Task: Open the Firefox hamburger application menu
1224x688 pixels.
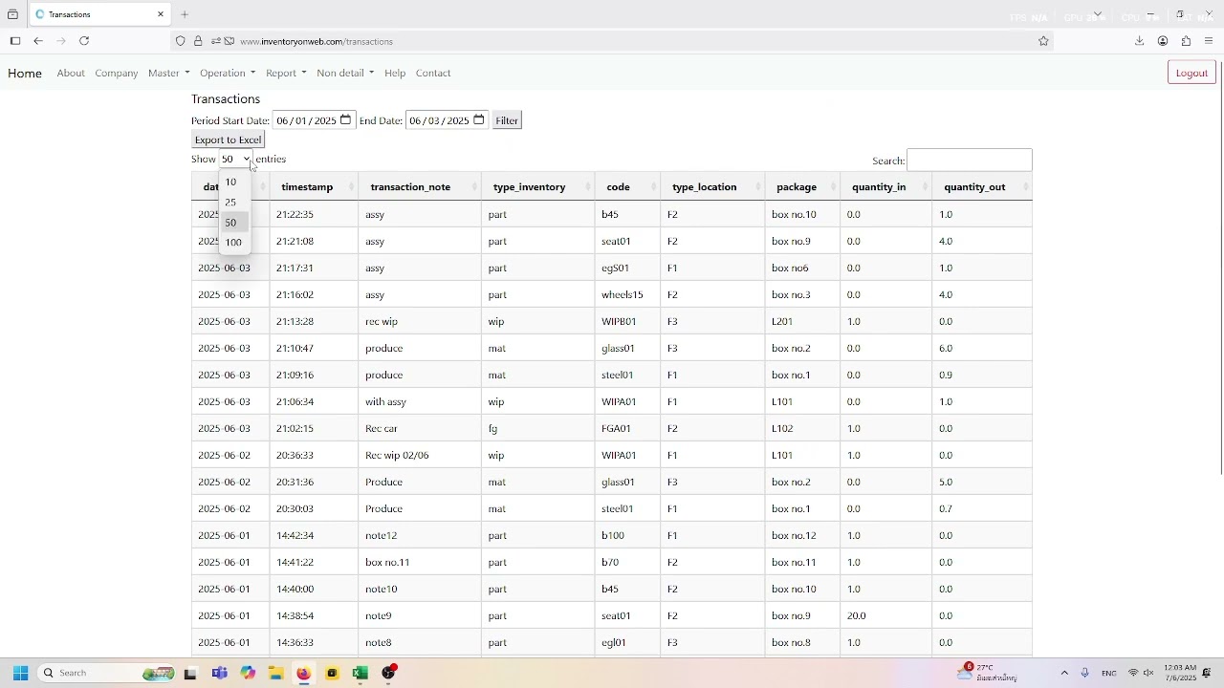Action: pos(1209,41)
